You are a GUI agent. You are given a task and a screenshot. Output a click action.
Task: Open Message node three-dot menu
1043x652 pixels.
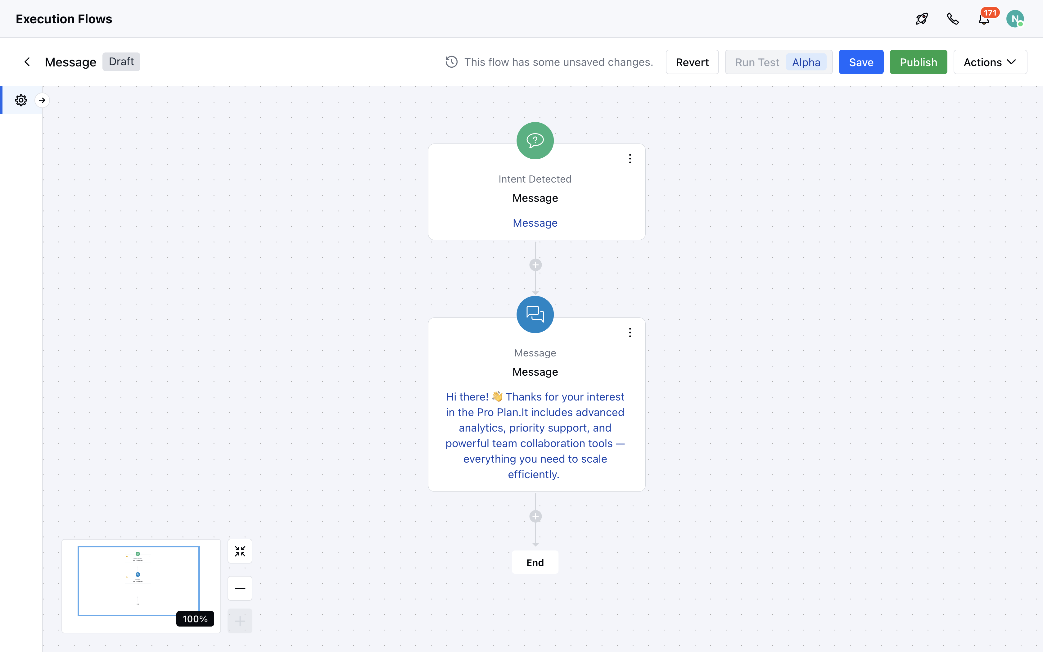[x=630, y=333]
